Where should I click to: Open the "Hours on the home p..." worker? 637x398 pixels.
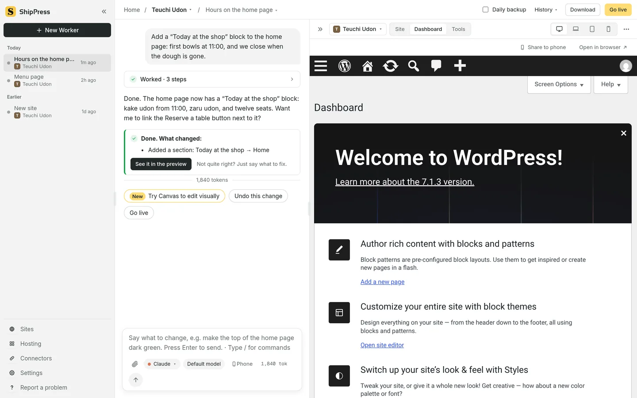pyautogui.click(x=57, y=63)
